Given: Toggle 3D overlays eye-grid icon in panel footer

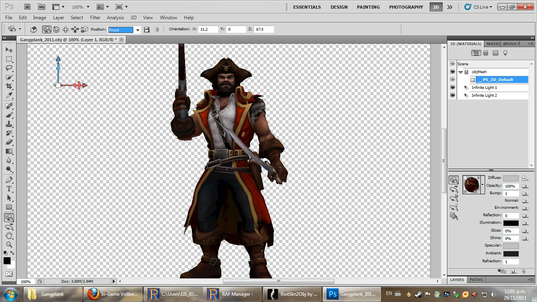Looking at the screenshot, I should coord(502,271).
